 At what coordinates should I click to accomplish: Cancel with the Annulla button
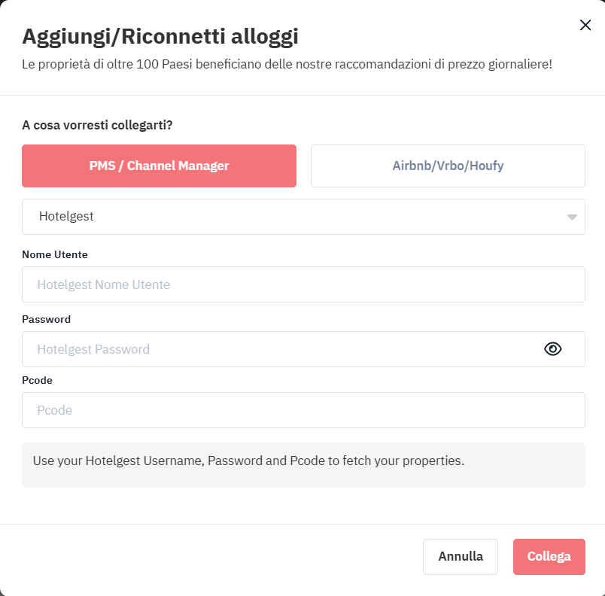pos(461,557)
